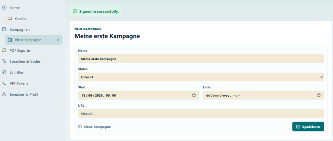The height and width of the screenshot is (141, 333).
Task: Click the 'URL' field label
Action: point(81,105)
